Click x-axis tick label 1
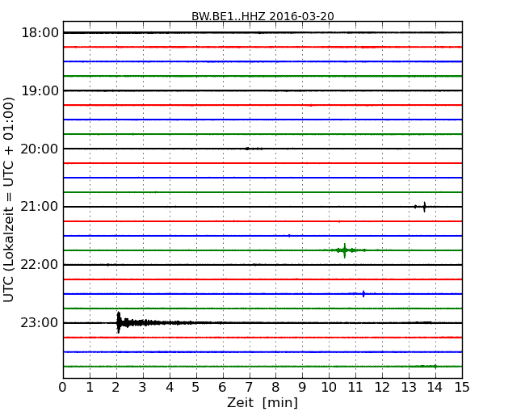Image resolution: width=525 pixels, height=420 pixels. [x=90, y=387]
